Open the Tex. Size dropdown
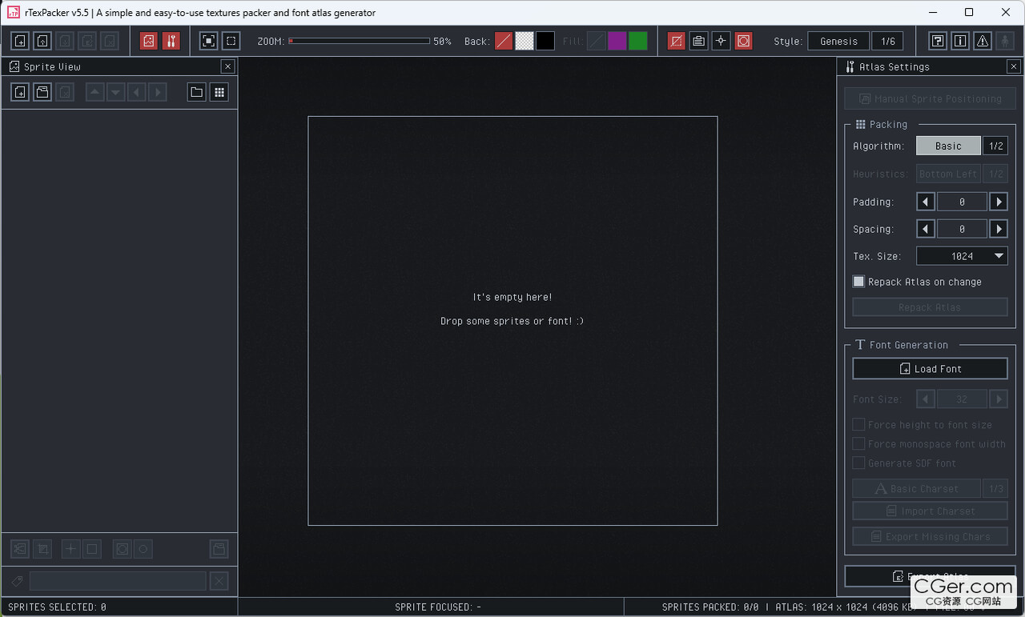Viewport: 1025px width, 617px height. click(x=962, y=256)
